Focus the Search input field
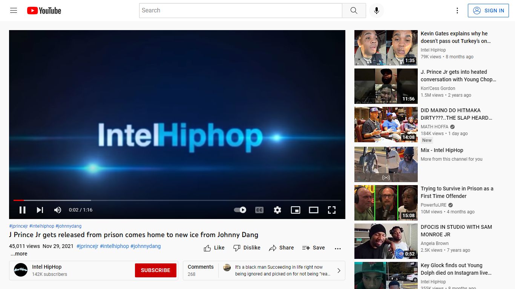This screenshot has width=515, height=289. pos(241,11)
